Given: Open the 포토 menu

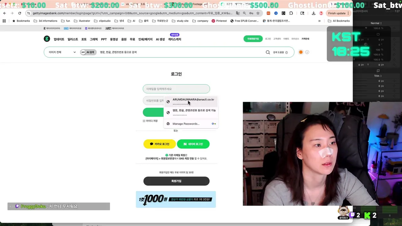Looking at the screenshot, I should point(84,39).
